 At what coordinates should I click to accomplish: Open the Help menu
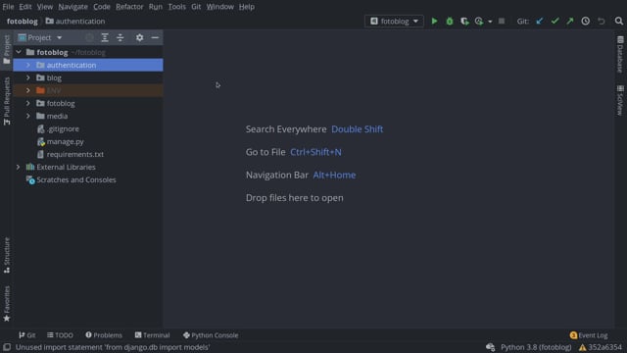pyautogui.click(x=247, y=7)
